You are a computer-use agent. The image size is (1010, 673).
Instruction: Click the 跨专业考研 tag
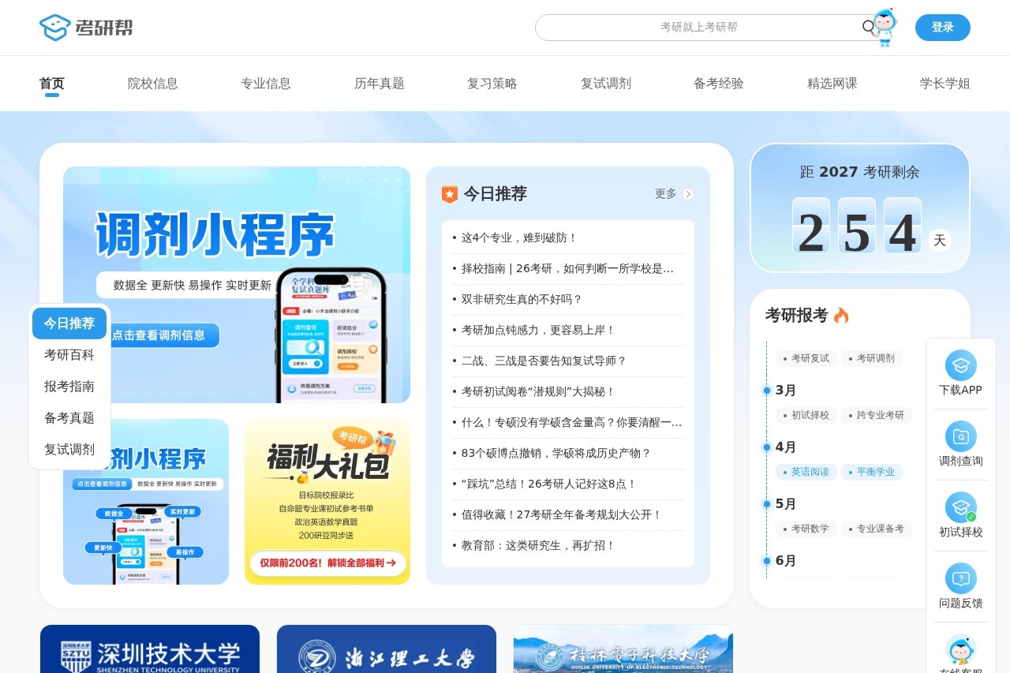click(x=877, y=415)
